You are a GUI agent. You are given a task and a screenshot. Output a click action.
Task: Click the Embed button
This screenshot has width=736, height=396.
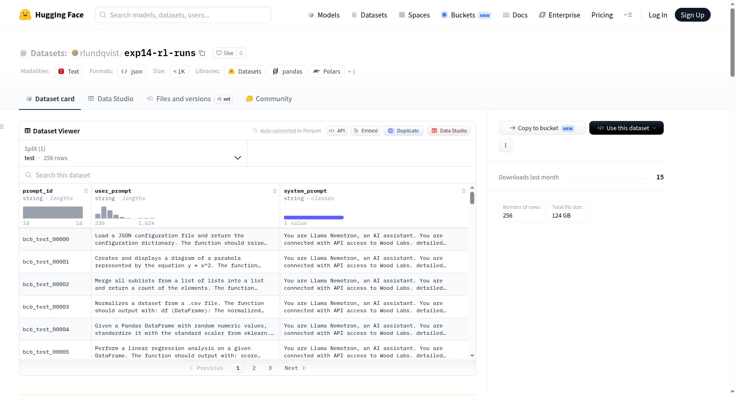[x=365, y=131]
